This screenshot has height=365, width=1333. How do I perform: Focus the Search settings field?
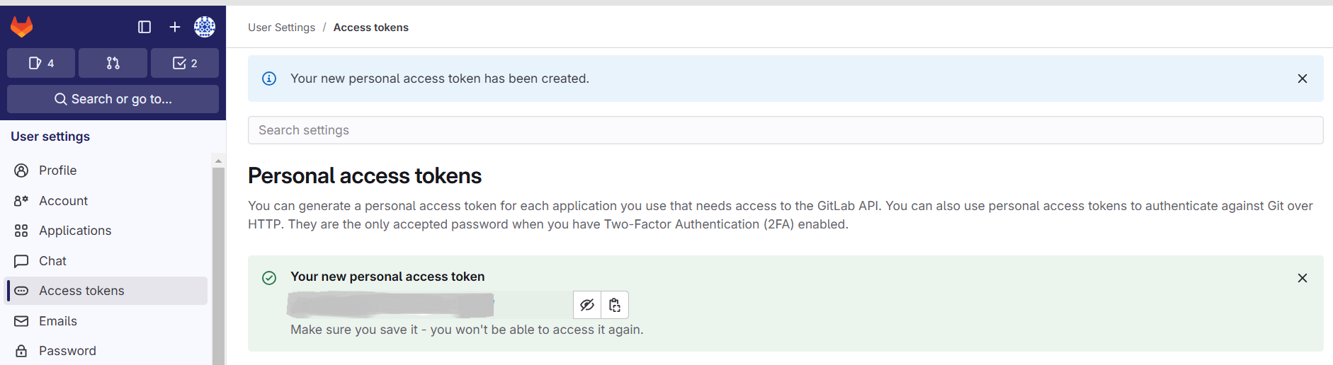[x=785, y=130]
